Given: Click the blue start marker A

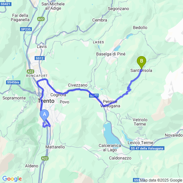Looking at the screenshot, I should (44, 115).
